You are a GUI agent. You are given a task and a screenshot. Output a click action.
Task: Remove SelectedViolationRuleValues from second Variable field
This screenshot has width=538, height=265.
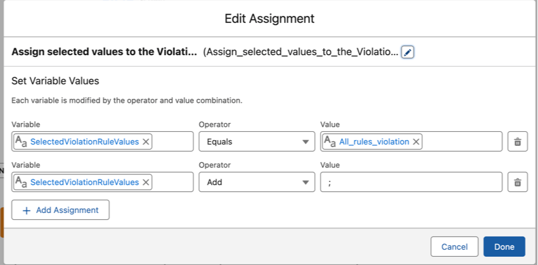[146, 183]
